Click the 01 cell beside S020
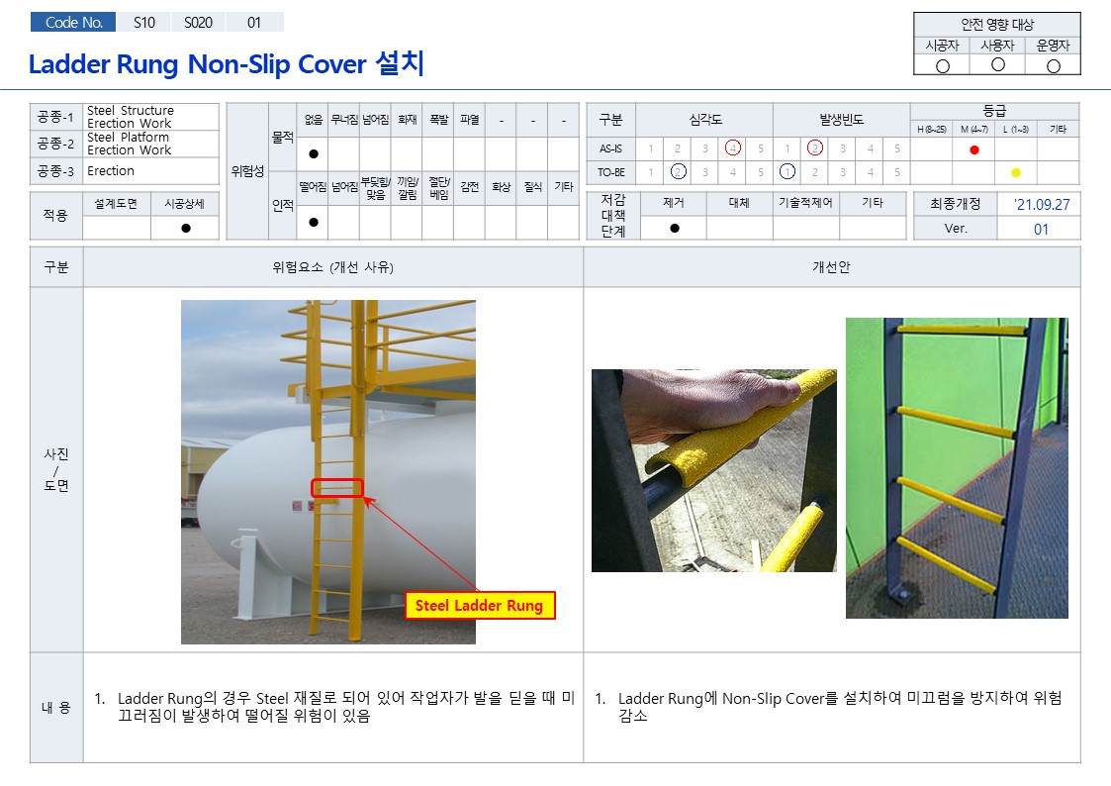1111x786 pixels. [x=254, y=22]
